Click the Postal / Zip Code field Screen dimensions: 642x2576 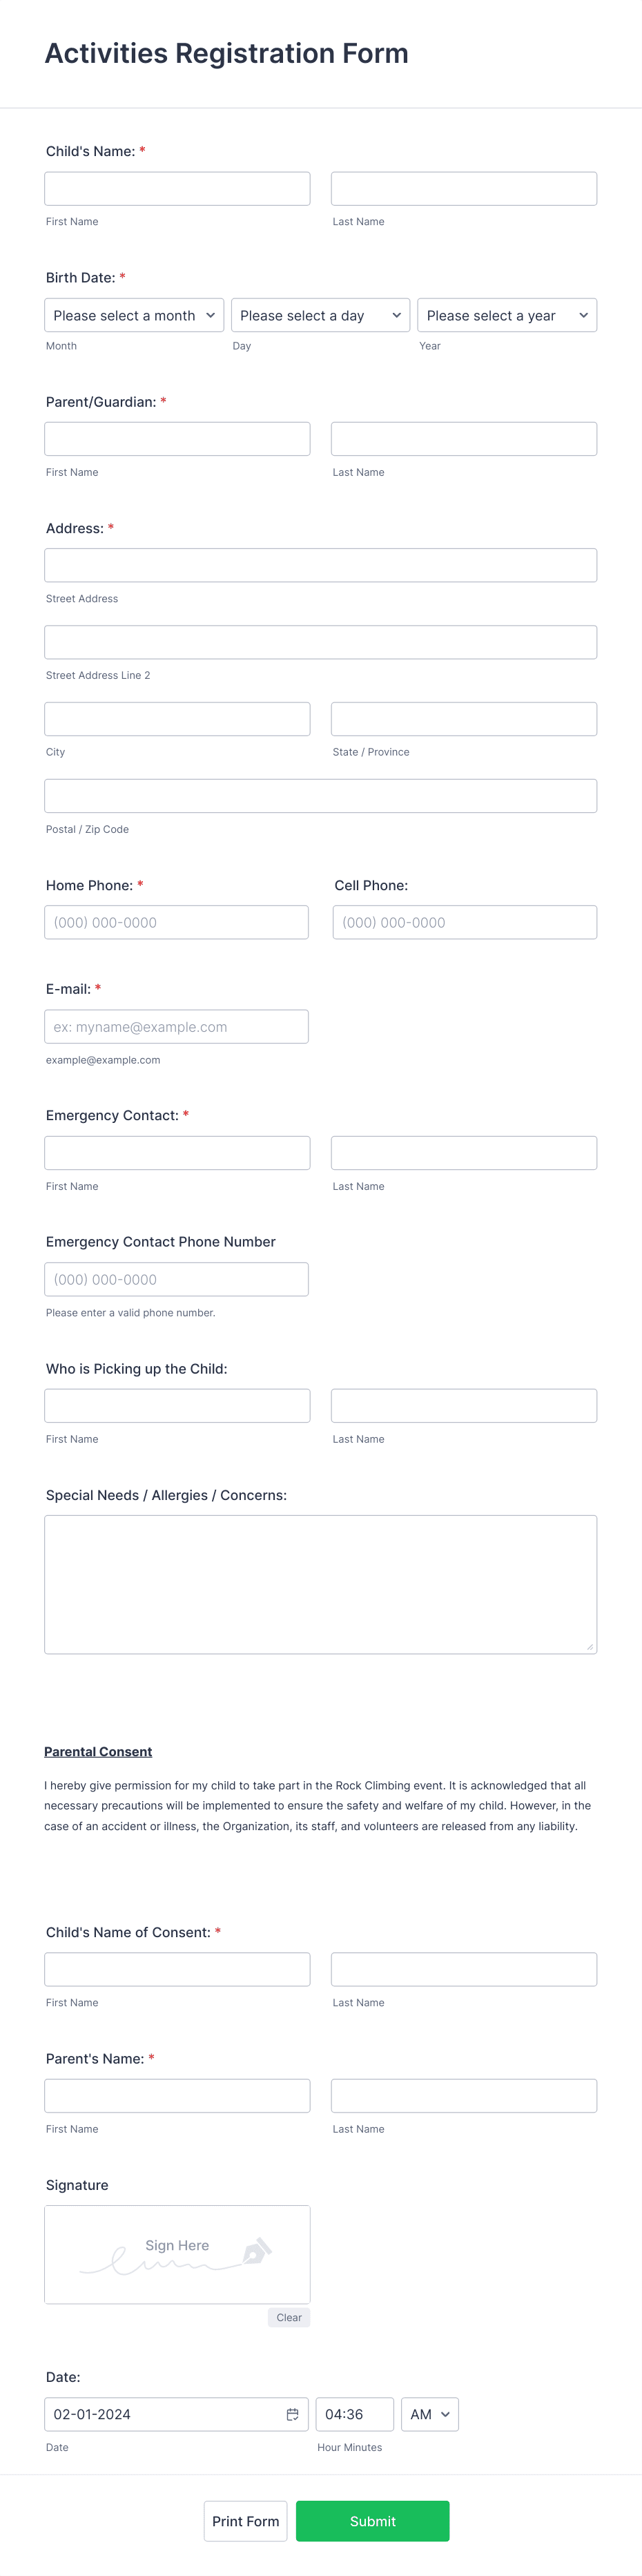tap(320, 795)
